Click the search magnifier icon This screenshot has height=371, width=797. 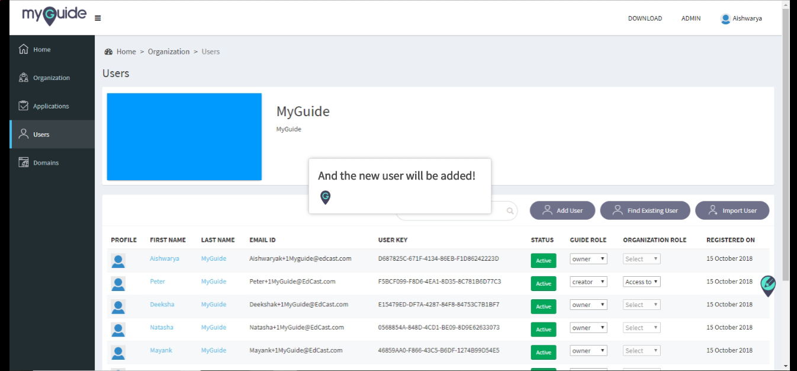(510, 211)
